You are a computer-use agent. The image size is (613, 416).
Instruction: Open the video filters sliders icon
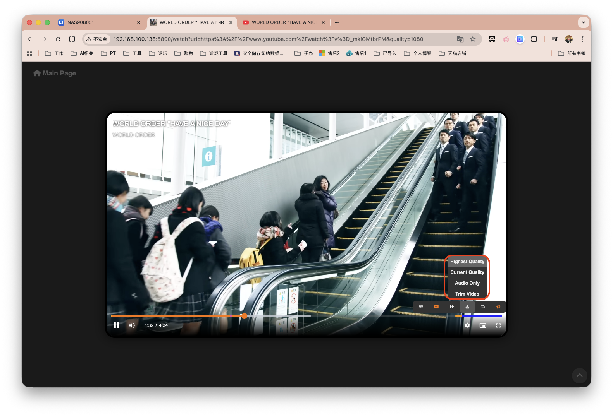click(421, 306)
